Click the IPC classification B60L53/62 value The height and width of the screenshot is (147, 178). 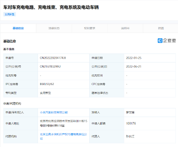[x=47, y=84]
